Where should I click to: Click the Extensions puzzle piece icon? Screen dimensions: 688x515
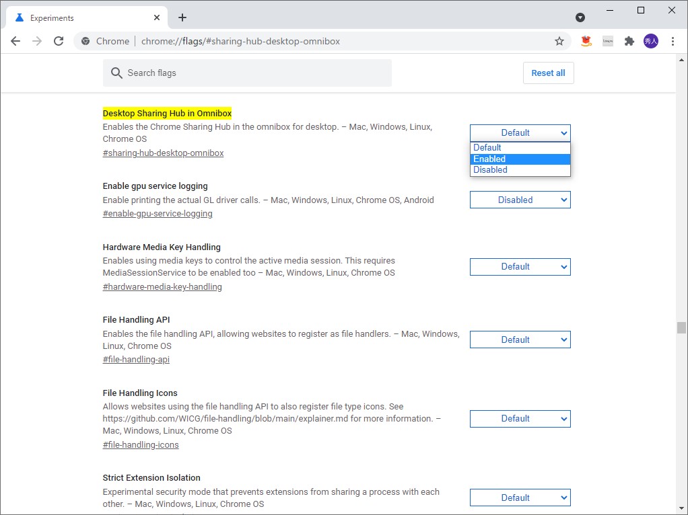(629, 41)
